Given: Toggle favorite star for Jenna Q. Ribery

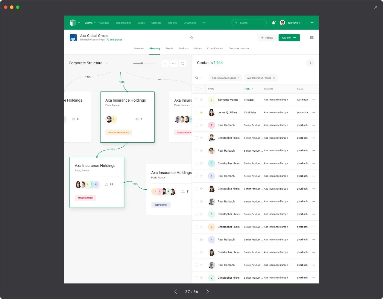Looking at the screenshot, I should 201,113.
